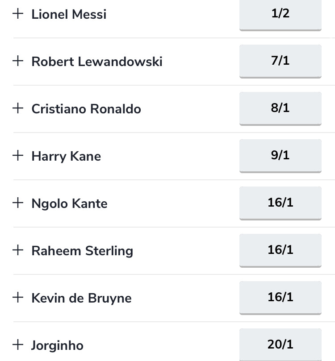Select the Jorginho player name

(x=57, y=345)
